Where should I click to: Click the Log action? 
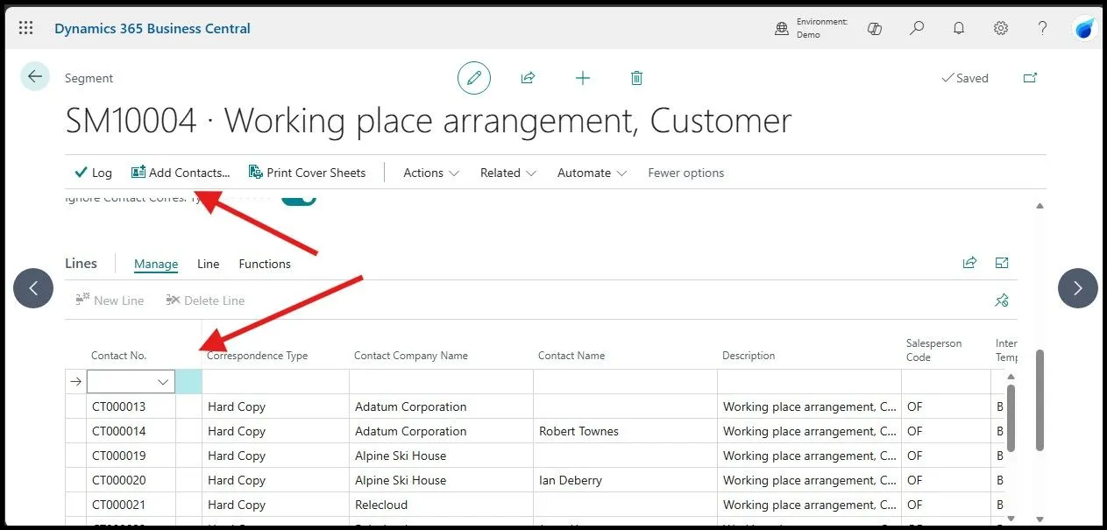[x=93, y=173]
